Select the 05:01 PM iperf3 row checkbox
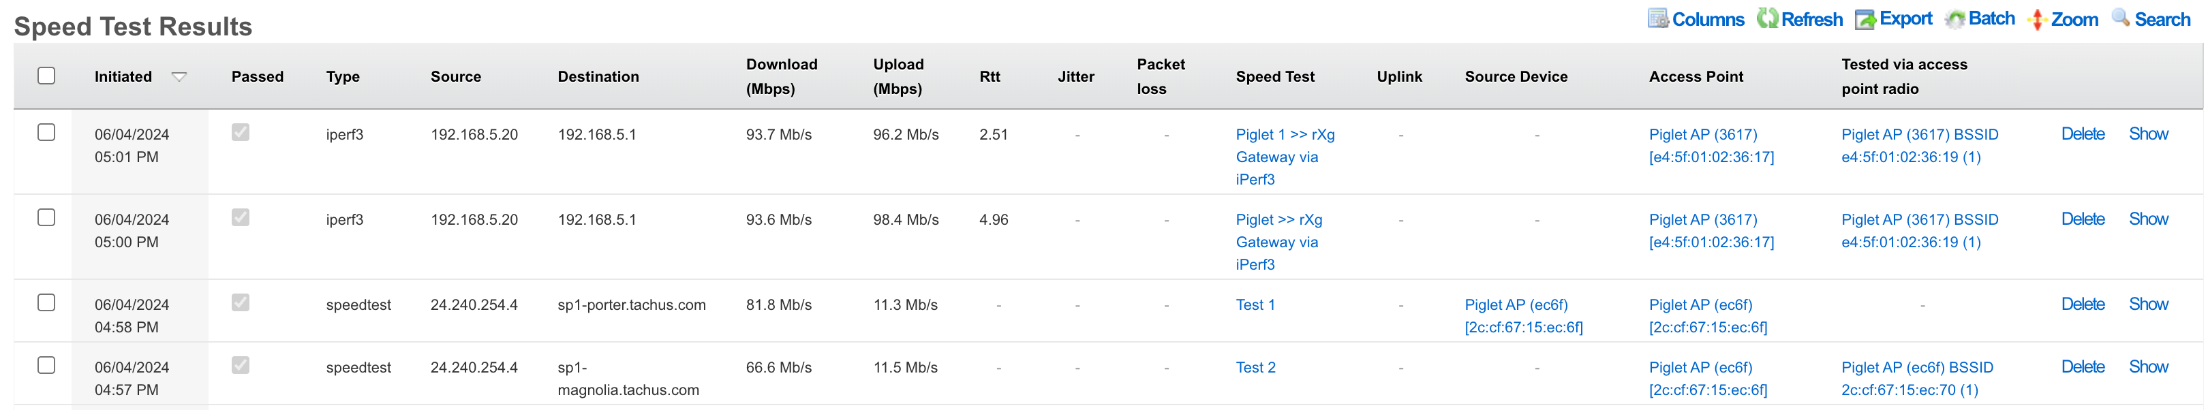 tap(46, 133)
